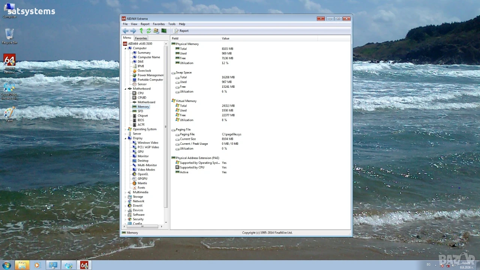
Task: Expand the Software tree node
Action: point(126,215)
